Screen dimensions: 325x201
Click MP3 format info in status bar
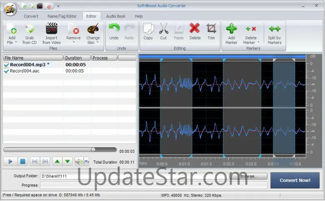[x=192, y=195]
